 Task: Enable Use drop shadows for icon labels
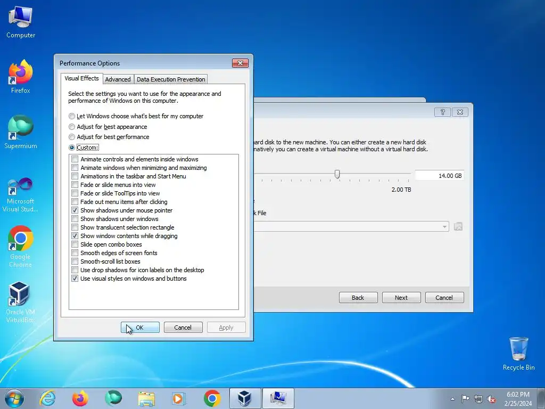(75, 270)
